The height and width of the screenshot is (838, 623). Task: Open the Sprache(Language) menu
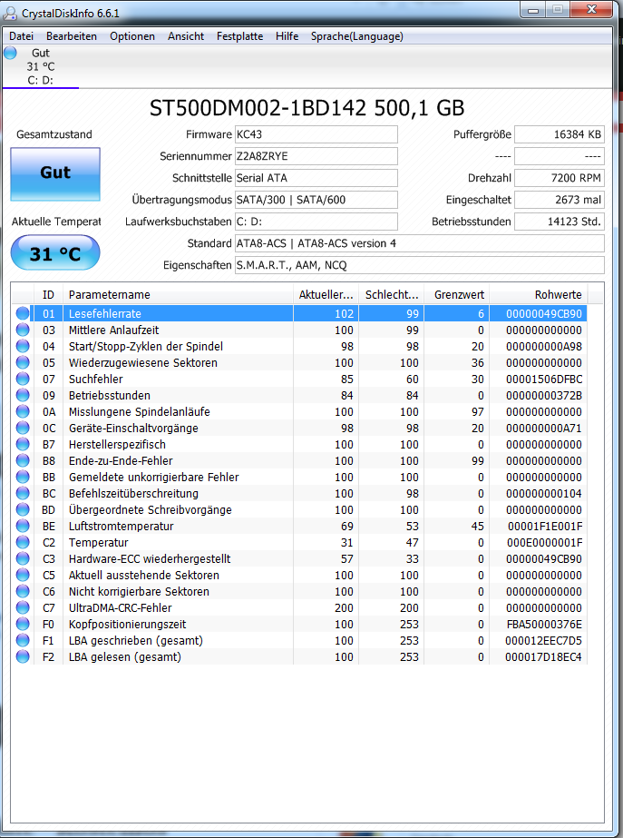357,36
